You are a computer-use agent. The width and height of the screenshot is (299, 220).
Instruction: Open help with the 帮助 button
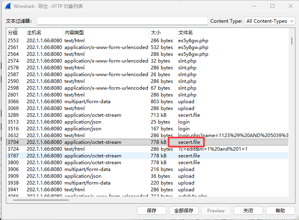point(280,210)
